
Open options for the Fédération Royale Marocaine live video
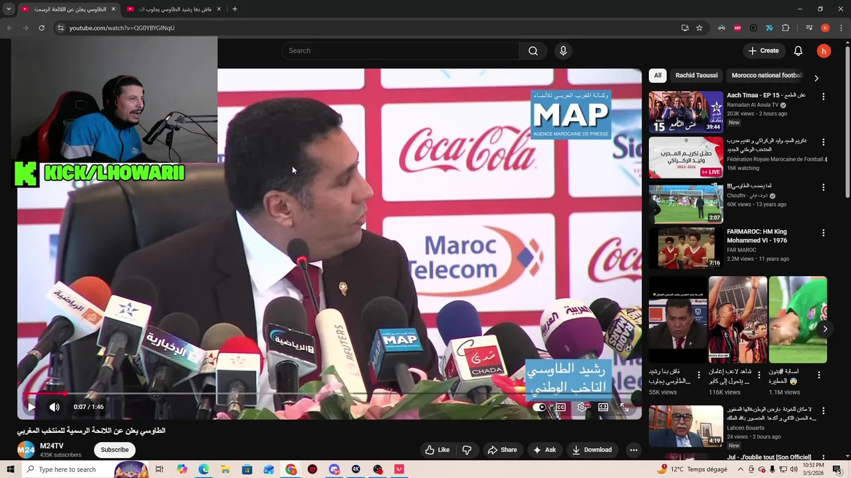coord(823,142)
